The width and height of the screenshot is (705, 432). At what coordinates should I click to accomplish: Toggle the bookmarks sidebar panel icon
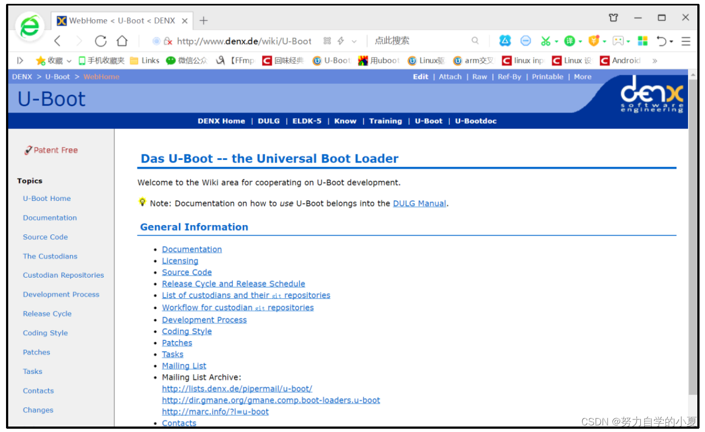click(20, 61)
